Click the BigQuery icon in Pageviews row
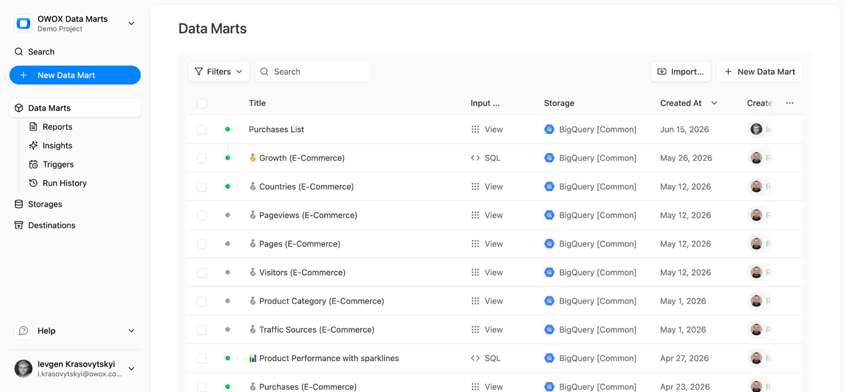Screen dimensions: 845x392 549,215
